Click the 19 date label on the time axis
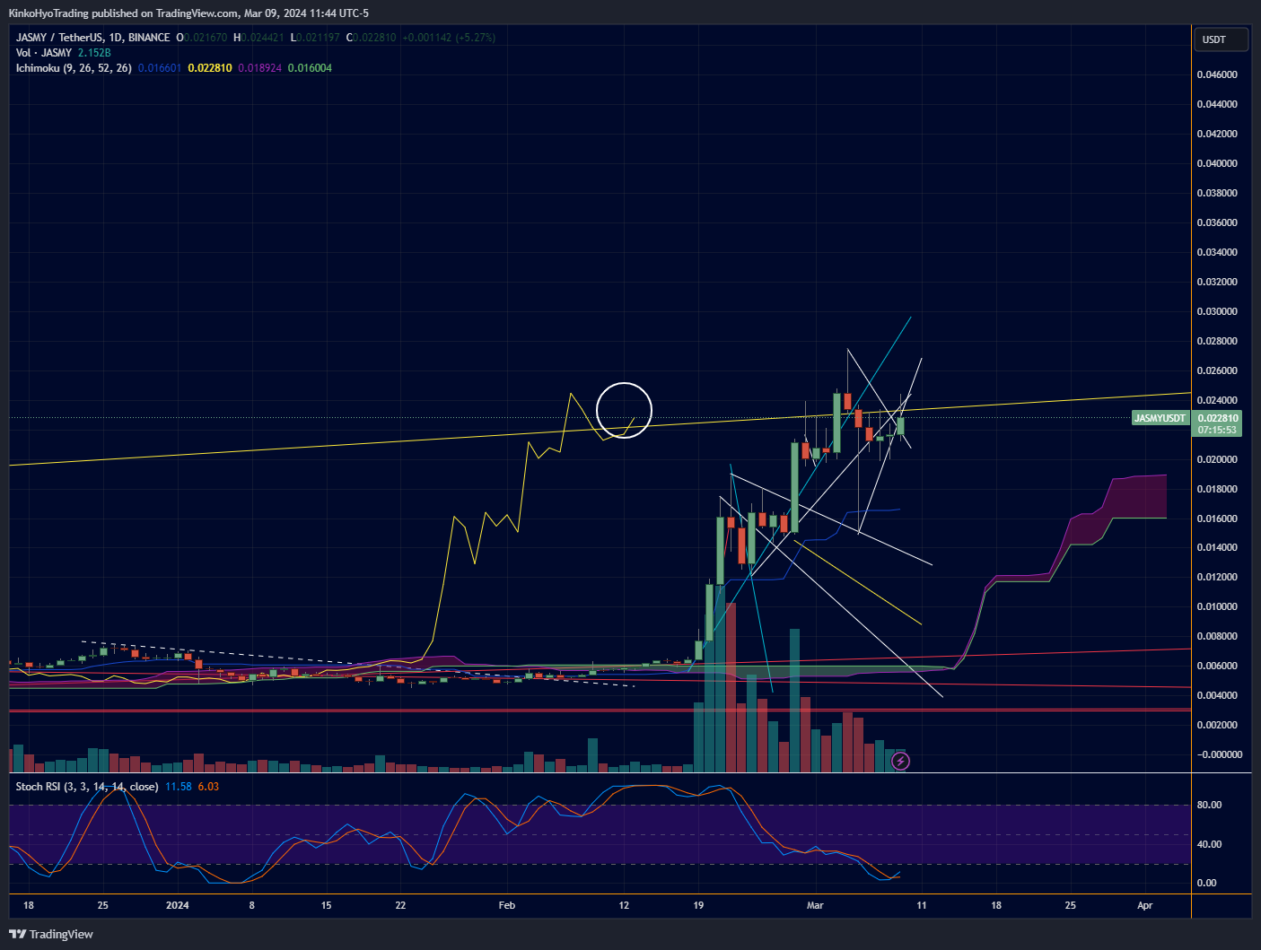This screenshot has height=950, width=1261. point(698,905)
